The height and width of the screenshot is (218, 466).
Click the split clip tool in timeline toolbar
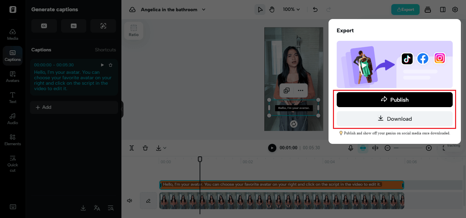click(x=132, y=148)
